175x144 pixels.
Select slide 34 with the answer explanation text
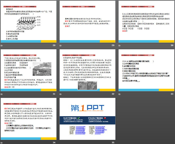pyautogui.click(x=28, y=119)
